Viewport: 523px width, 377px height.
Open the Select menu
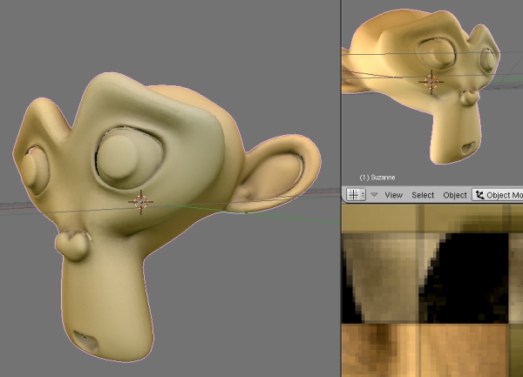click(x=423, y=195)
